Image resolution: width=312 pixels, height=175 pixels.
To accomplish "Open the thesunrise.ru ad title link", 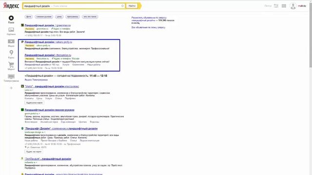I will [x=48, y=55].
